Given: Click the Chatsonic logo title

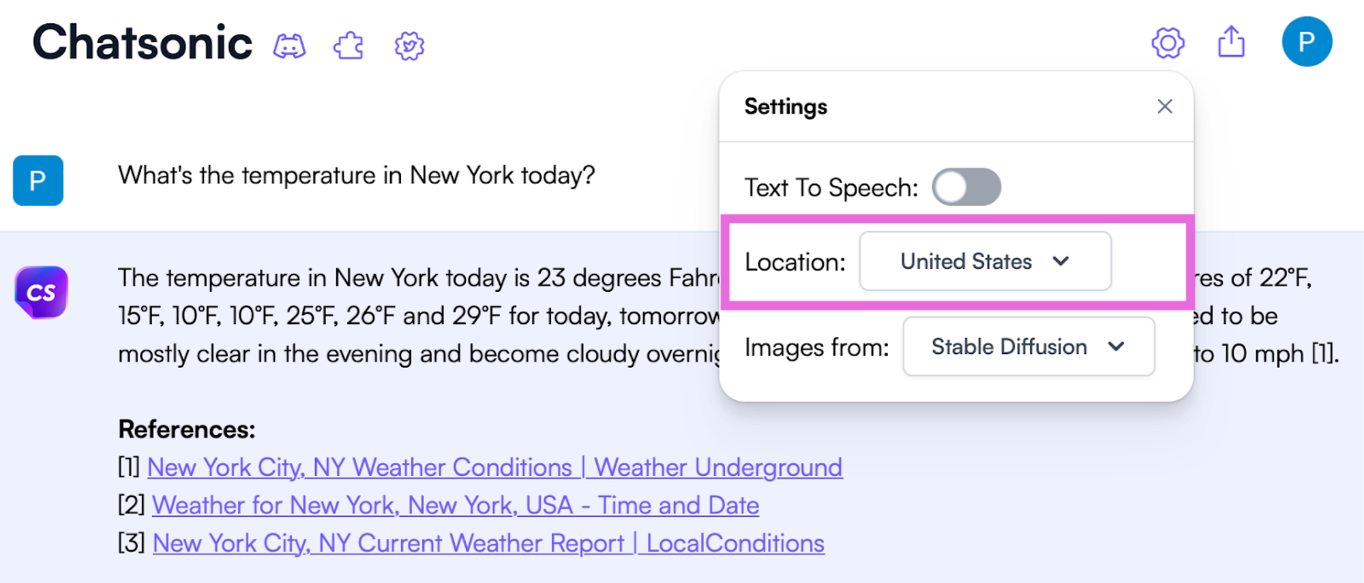Looking at the screenshot, I should point(143,43).
